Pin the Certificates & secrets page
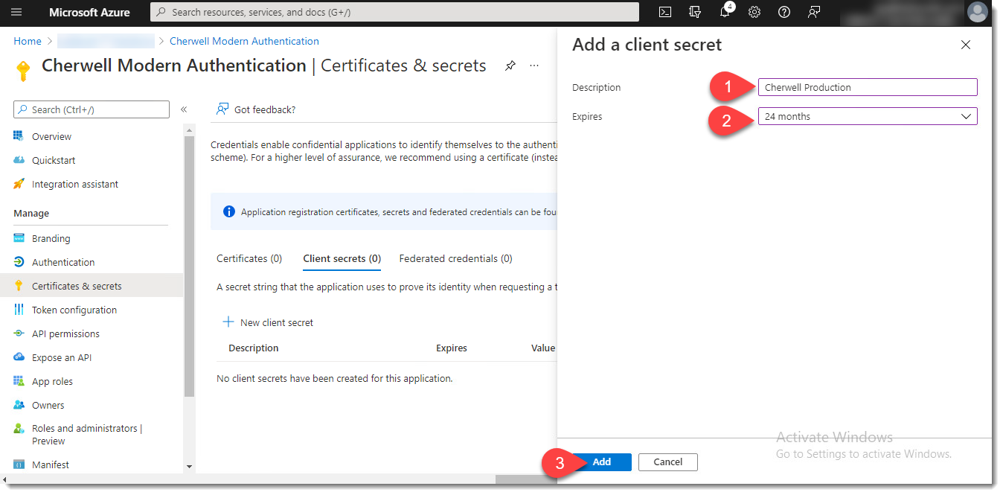The image size is (1003, 495). (x=510, y=66)
